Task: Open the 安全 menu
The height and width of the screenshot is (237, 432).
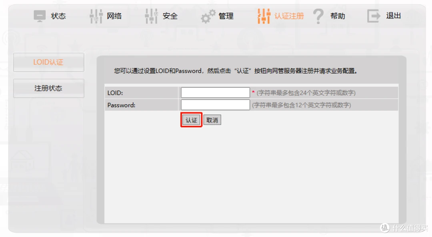Action: pyautogui.click(x=170, y=16)
